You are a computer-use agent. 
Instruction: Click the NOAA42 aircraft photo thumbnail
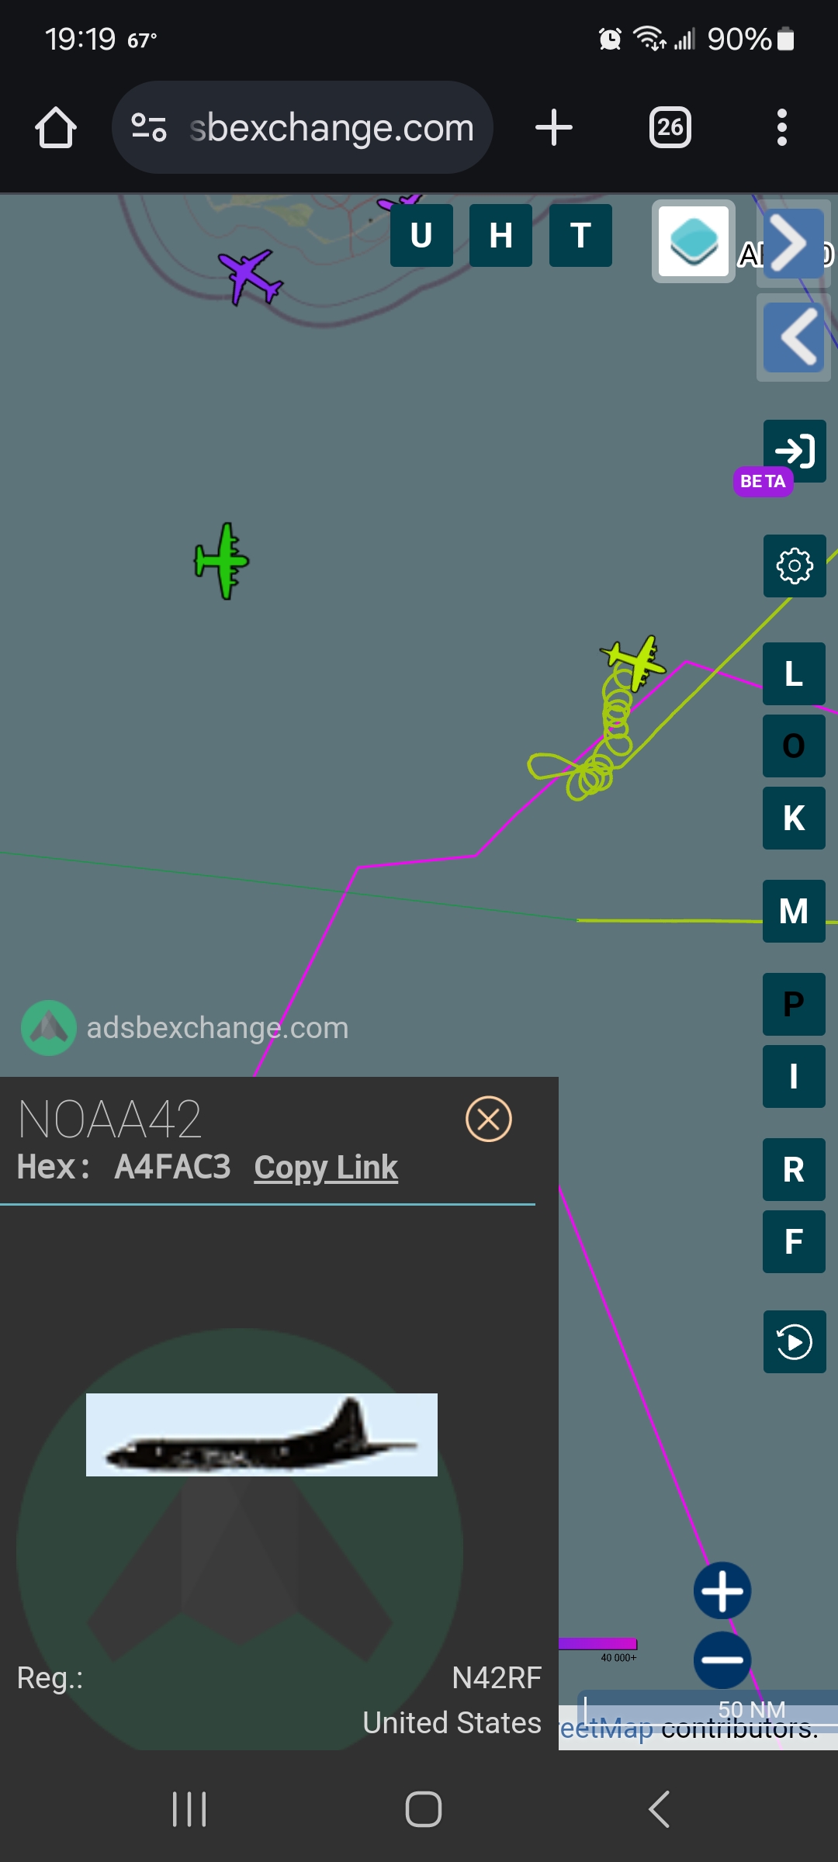[261, 1435]
